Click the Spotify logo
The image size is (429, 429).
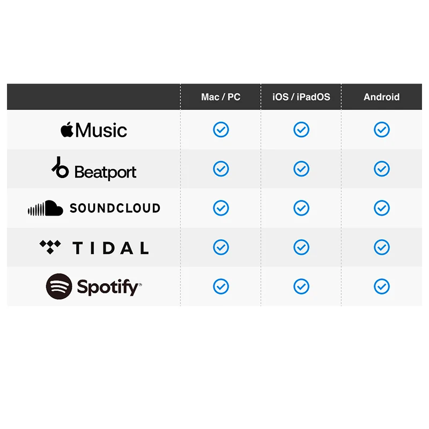click(94, 286)
